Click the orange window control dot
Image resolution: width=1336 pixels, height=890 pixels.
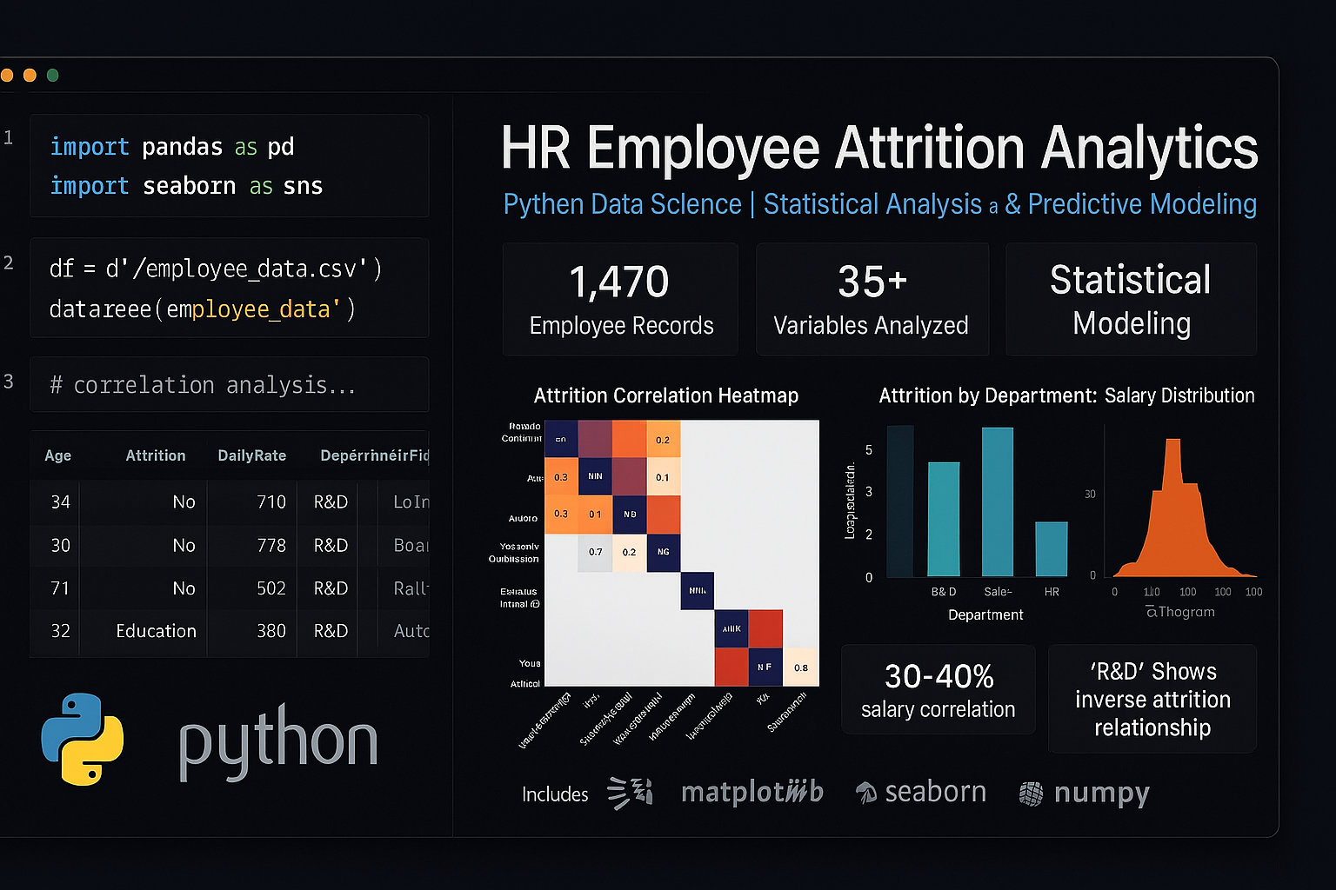30,76
